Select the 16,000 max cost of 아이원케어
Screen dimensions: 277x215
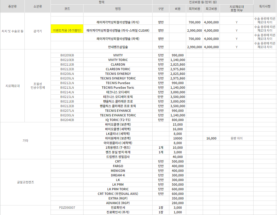211,138
